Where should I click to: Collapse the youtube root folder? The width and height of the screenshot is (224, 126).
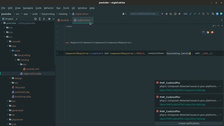click(2, 23)
